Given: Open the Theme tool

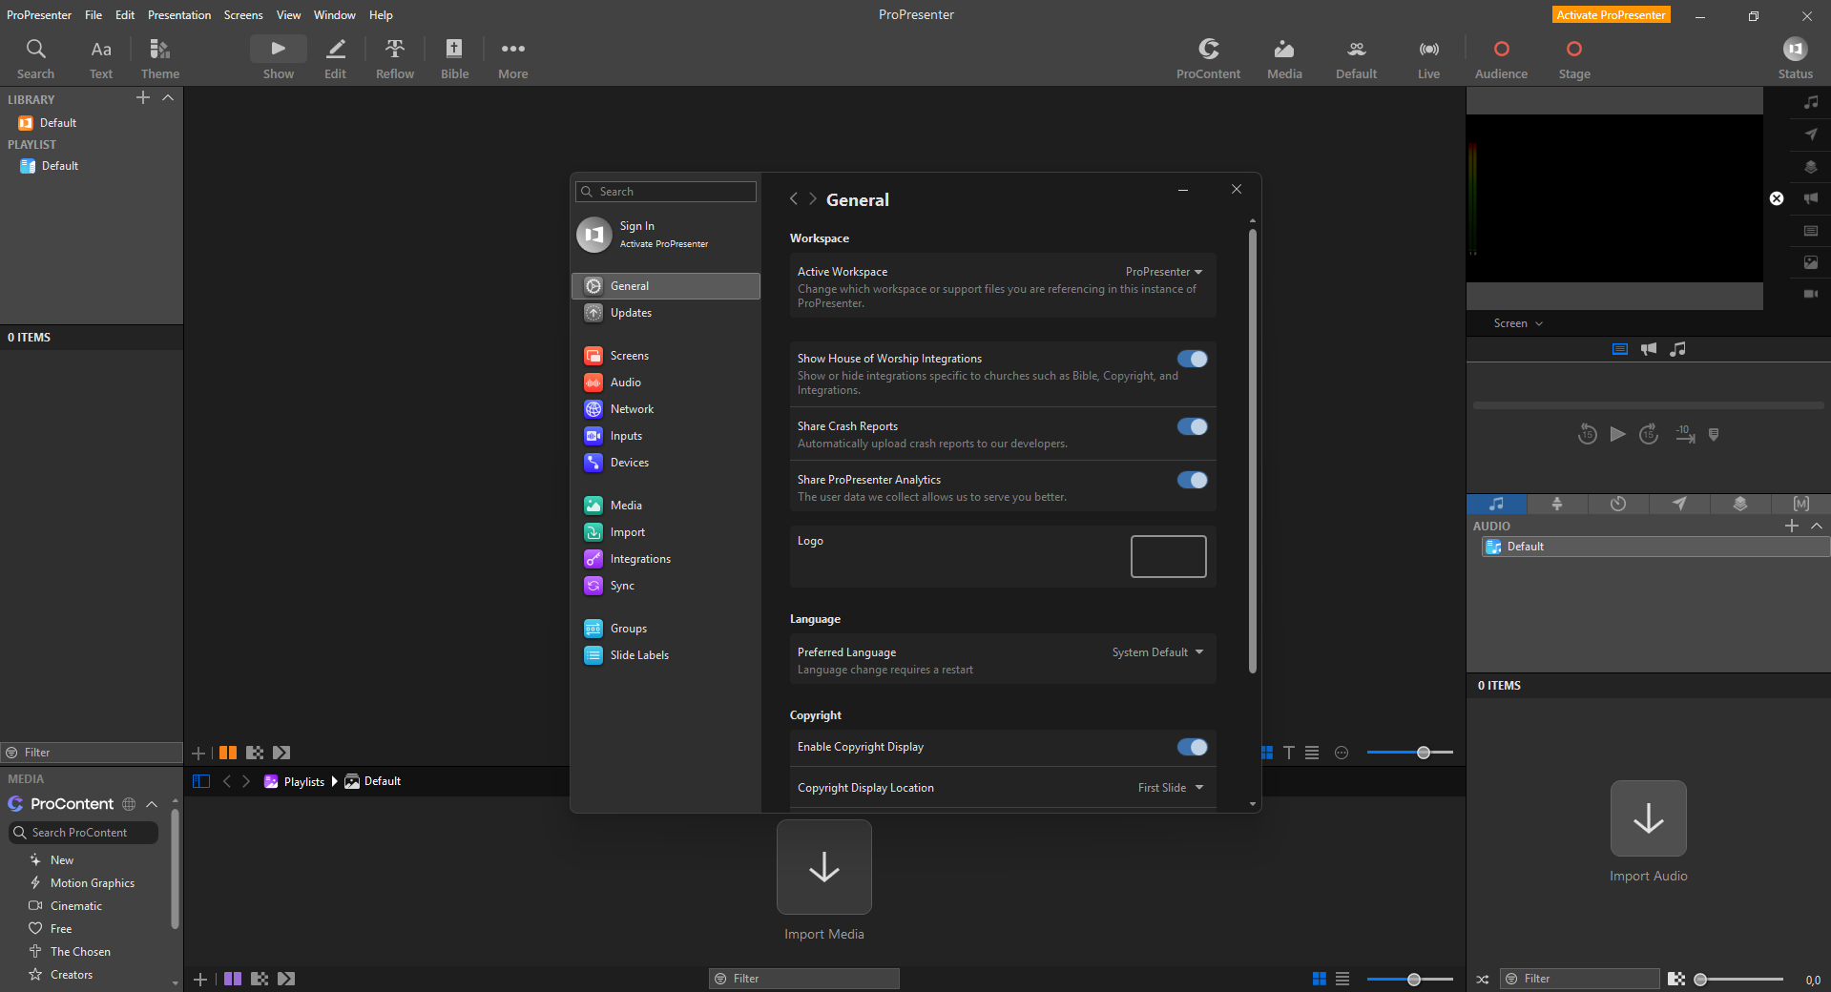Looking at the screenshot, I should point(160,58).
